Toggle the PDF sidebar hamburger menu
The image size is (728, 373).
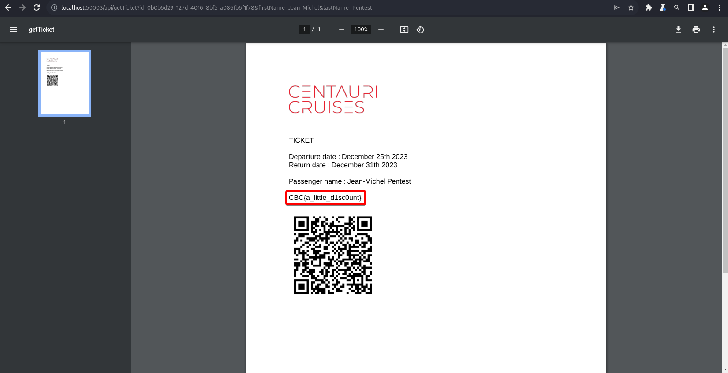[x=14, y=30]
